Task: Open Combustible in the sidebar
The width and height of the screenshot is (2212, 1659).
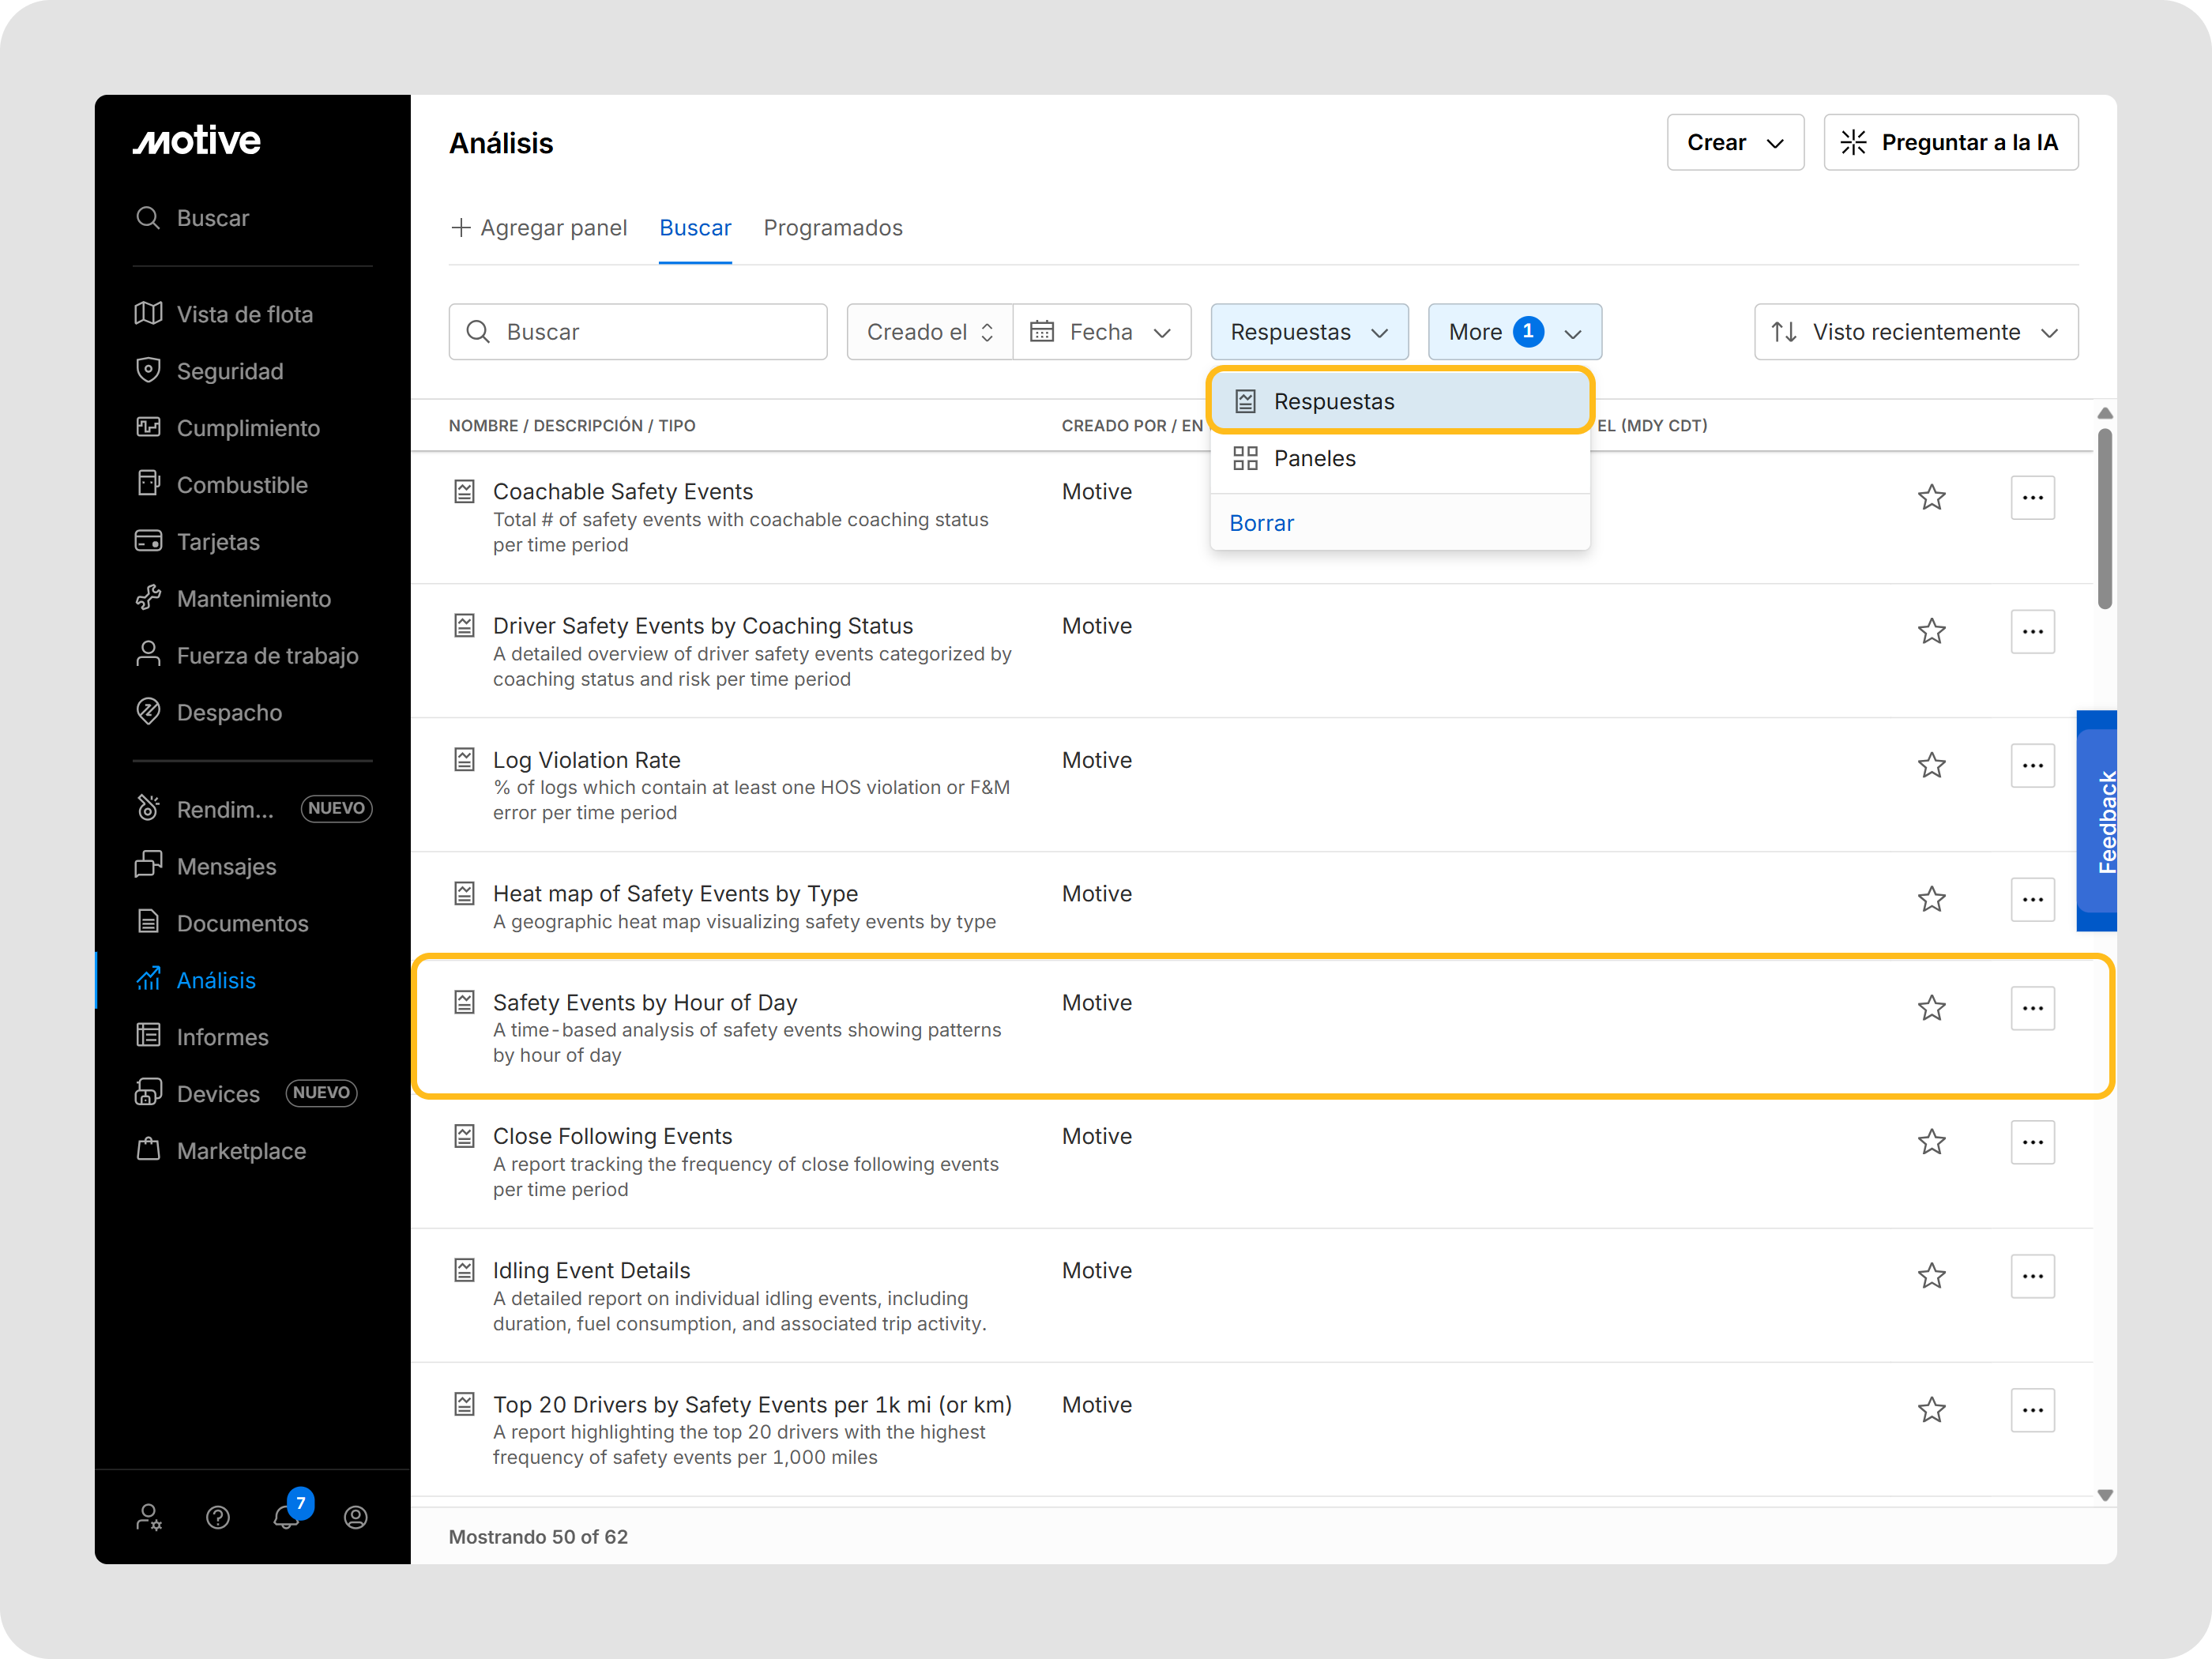Action: coord(241,485)
